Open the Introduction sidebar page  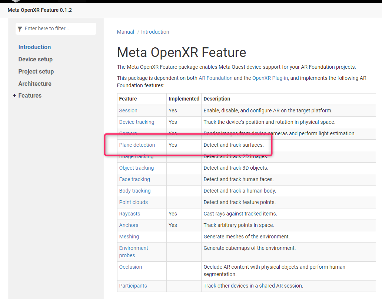34,47
